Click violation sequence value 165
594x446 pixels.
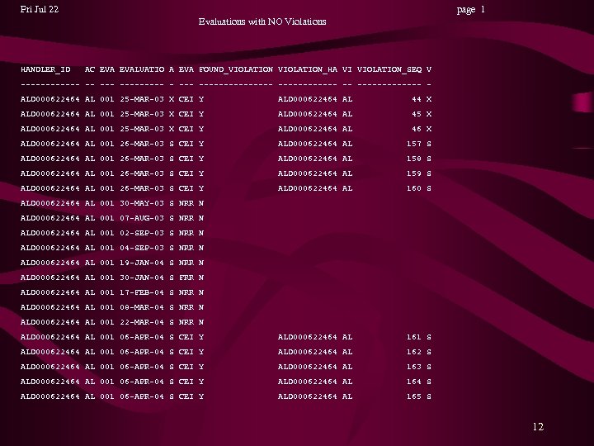coord(413,396)
